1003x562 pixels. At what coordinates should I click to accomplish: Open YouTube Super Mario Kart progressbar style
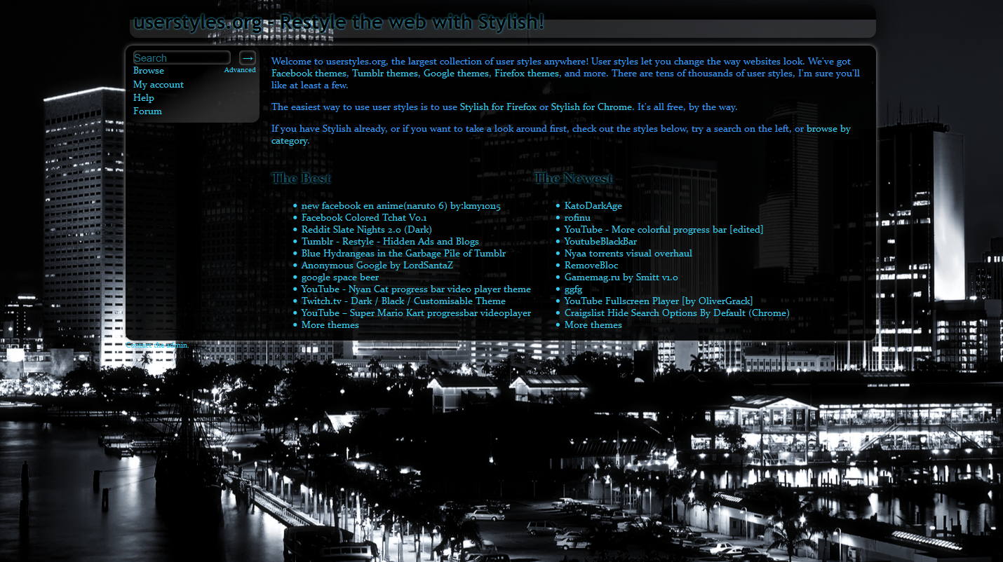(416, 313)
